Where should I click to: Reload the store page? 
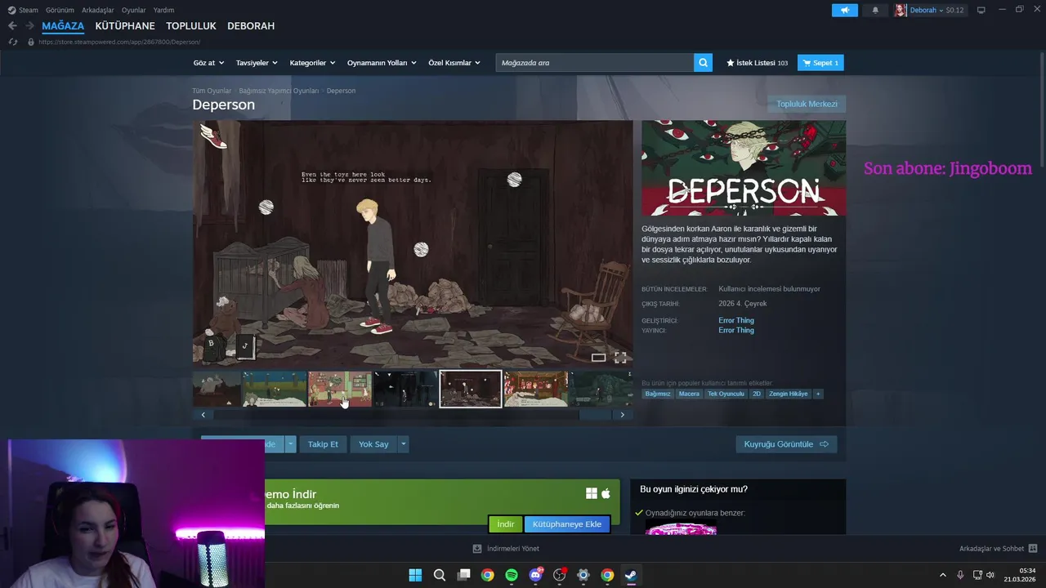(12, 42)
